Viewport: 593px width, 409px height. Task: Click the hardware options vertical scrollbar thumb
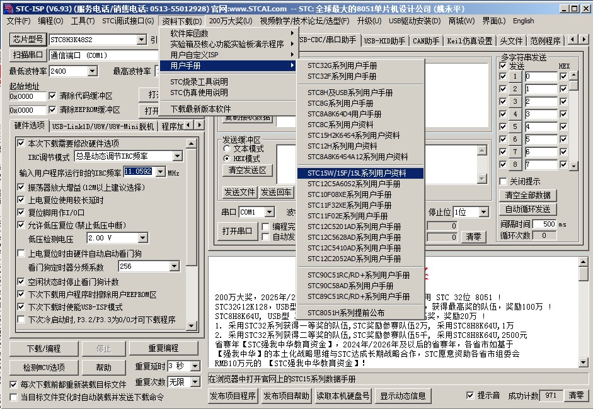192,208
